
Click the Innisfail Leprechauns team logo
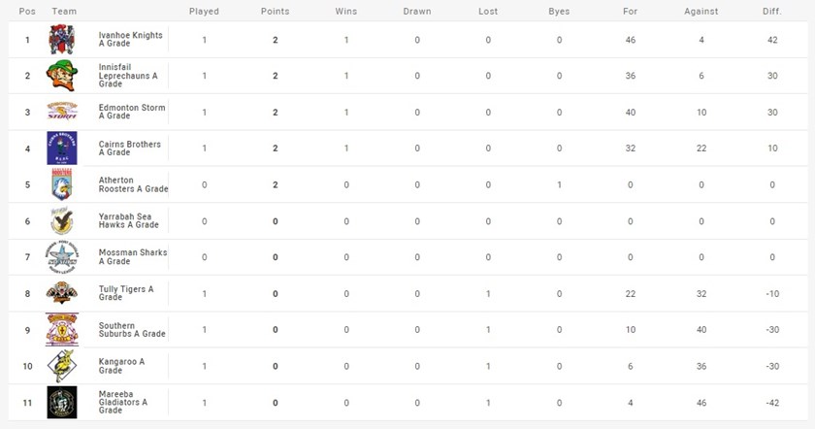pyautogui.click(x=61, y=76)
